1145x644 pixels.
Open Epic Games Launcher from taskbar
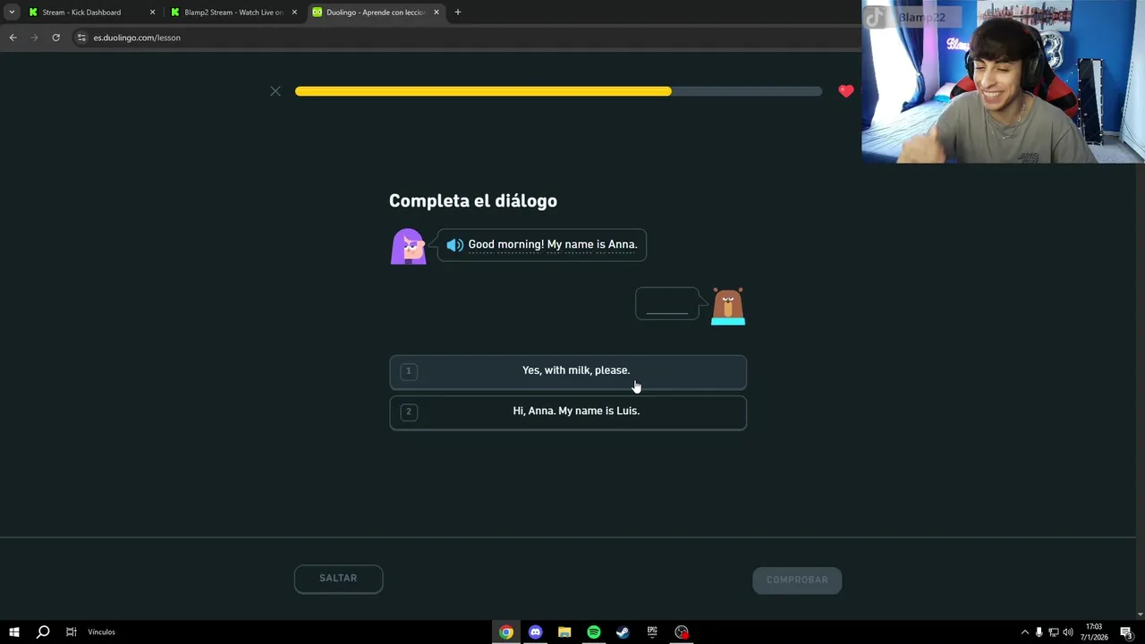click(x=652, y=632)
